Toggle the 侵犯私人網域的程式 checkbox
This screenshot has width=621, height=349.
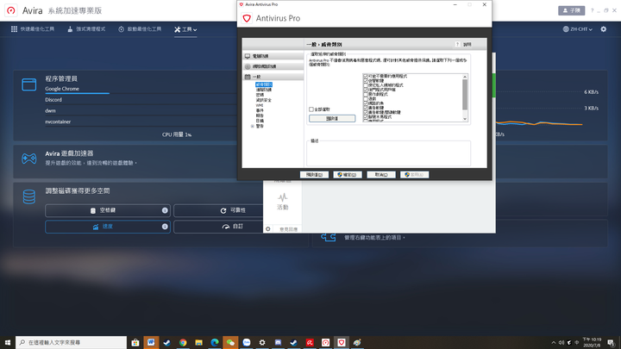pos(366,85)
